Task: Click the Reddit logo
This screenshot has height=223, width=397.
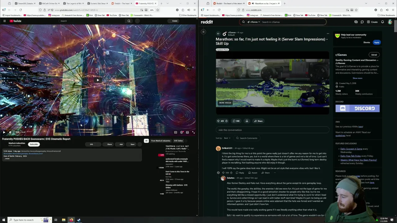Action: tap(207, 22)
